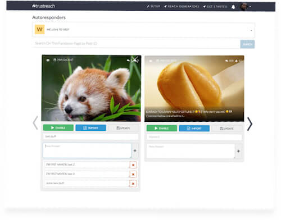The image size is (281, 220).
Task: Click the user avatar in header
Action: click(243, 7)
